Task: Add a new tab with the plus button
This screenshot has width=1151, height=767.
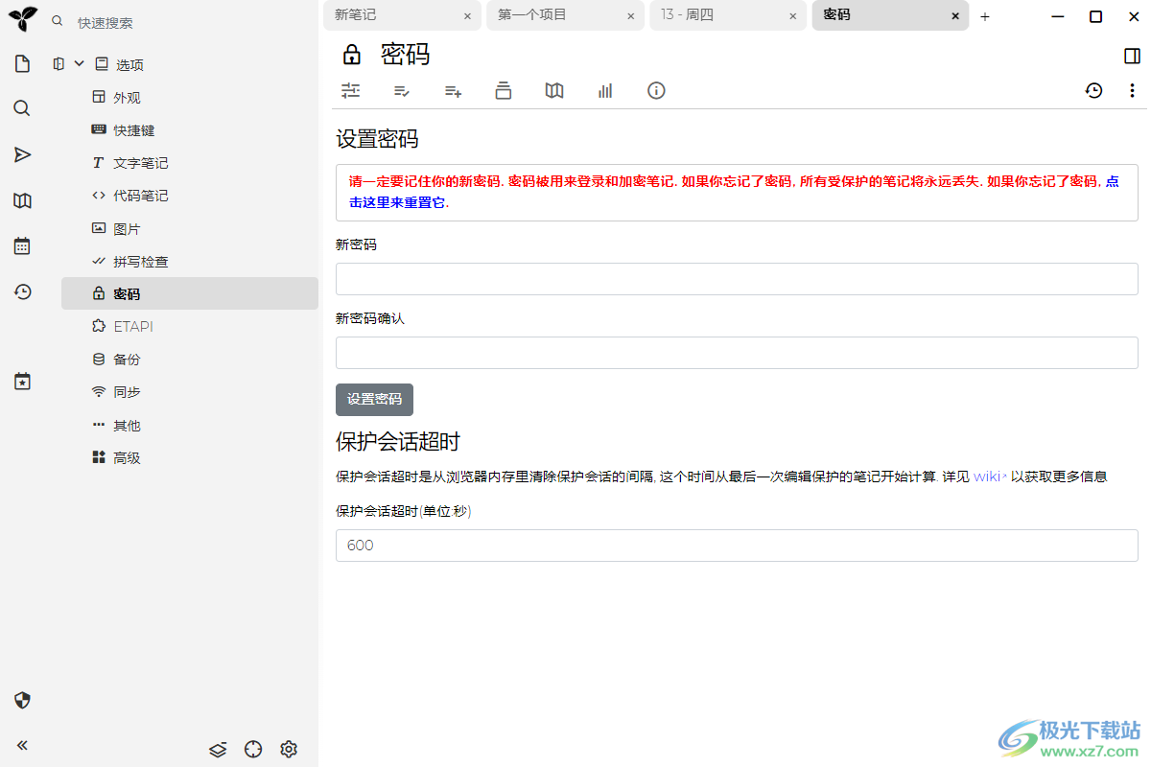Action: click(985, 16)
